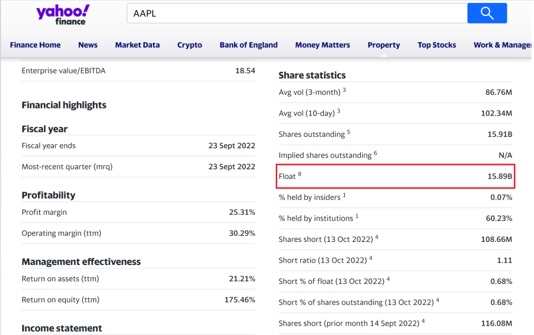
Task: Click the 1.11 short ratio value
Action: tap(504, 260)
